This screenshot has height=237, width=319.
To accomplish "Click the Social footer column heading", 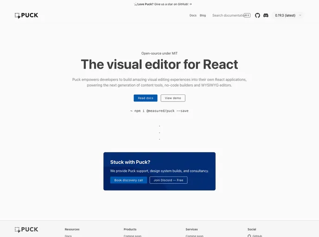I will coord(252,229).
